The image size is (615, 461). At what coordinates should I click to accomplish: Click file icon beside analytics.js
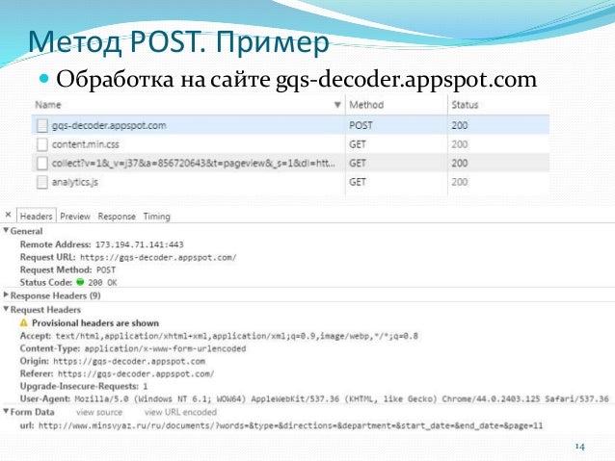pyautogui.click(x=42, y=182)
